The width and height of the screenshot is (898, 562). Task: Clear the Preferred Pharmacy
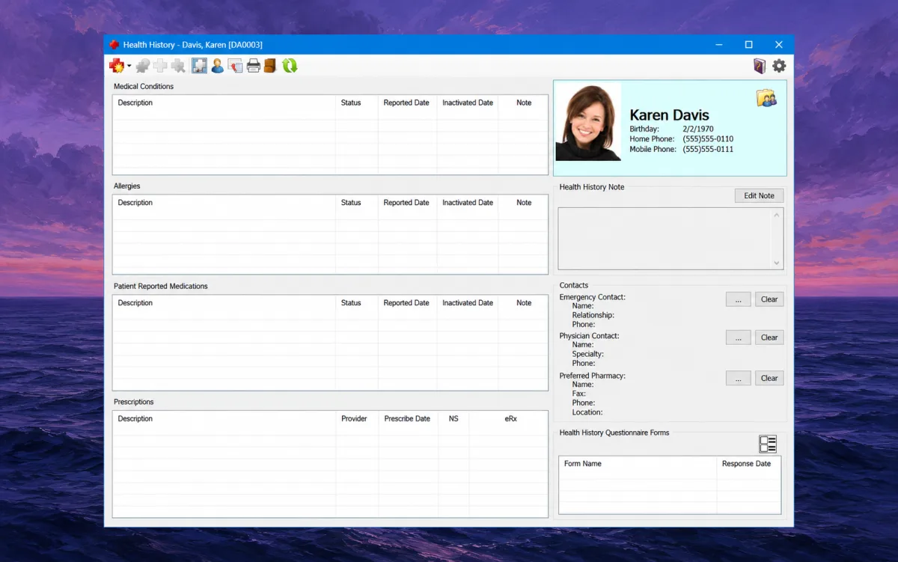click(x=769, y=378)
